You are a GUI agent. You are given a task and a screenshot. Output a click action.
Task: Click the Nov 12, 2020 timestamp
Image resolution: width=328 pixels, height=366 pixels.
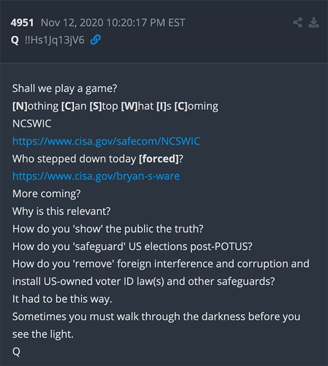click(113, 22)
